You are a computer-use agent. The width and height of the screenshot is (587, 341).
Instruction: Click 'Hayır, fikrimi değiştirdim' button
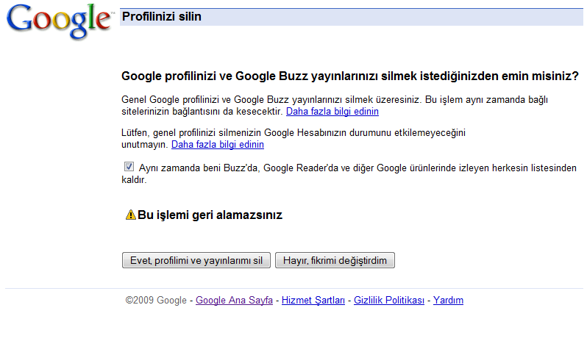[335, 260]
